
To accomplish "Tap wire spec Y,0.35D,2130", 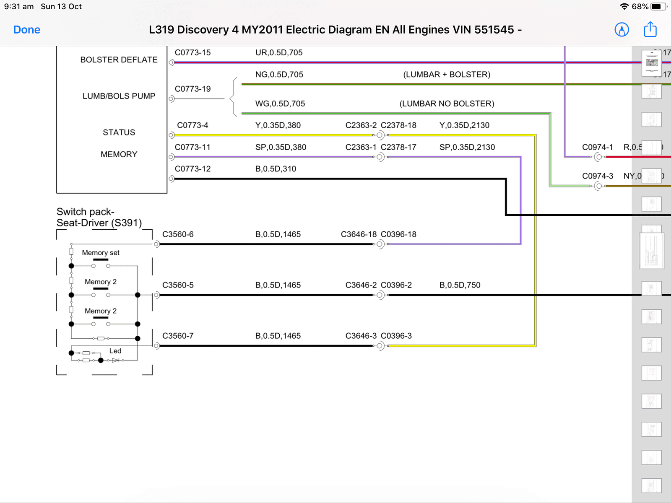I will pos(464,125).
